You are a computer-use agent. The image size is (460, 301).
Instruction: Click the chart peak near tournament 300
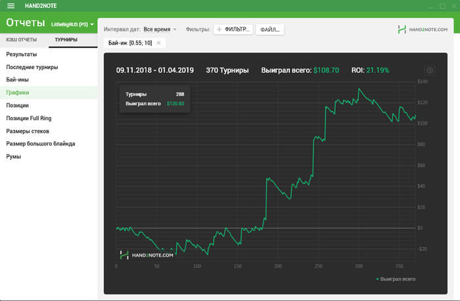359,89
